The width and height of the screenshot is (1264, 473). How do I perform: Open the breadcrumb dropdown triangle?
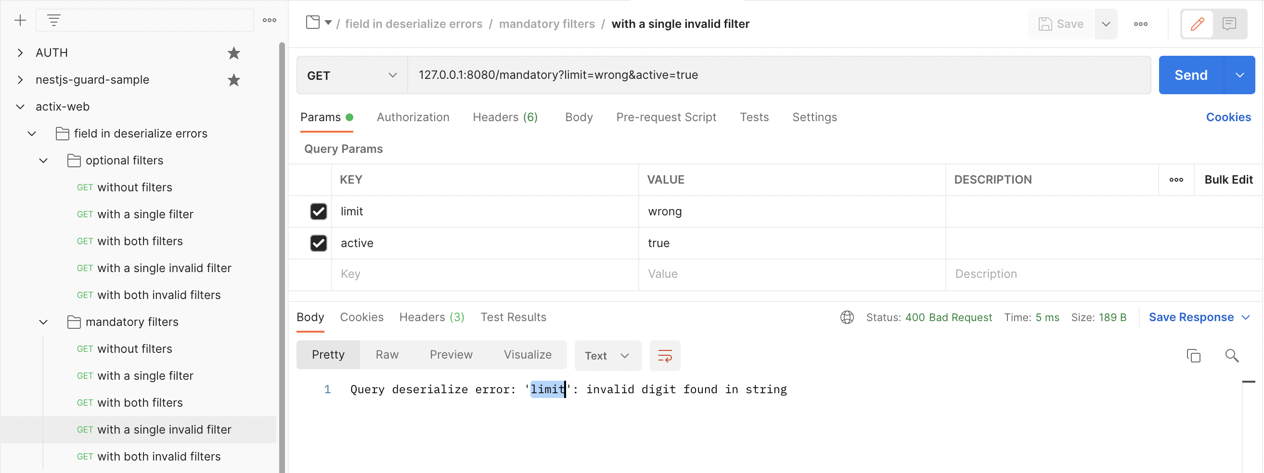328,23
